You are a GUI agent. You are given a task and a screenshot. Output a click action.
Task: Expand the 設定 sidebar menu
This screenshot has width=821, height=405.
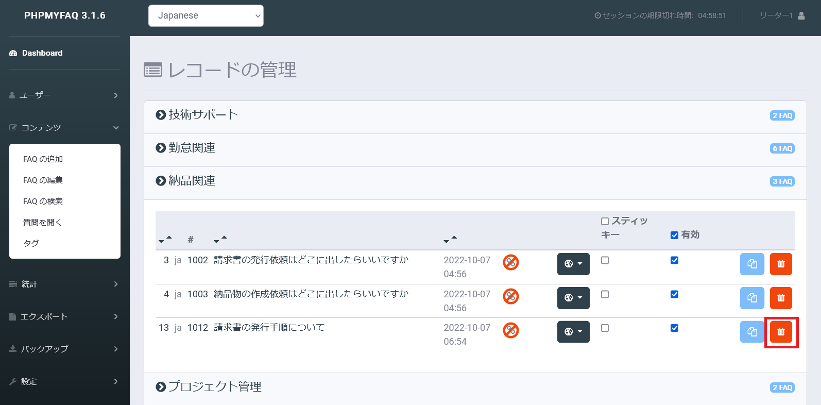pos(65,381)
